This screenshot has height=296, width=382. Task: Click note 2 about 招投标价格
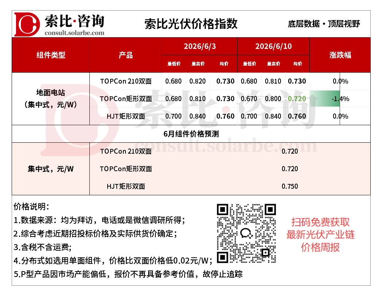[x=95, y=234]
